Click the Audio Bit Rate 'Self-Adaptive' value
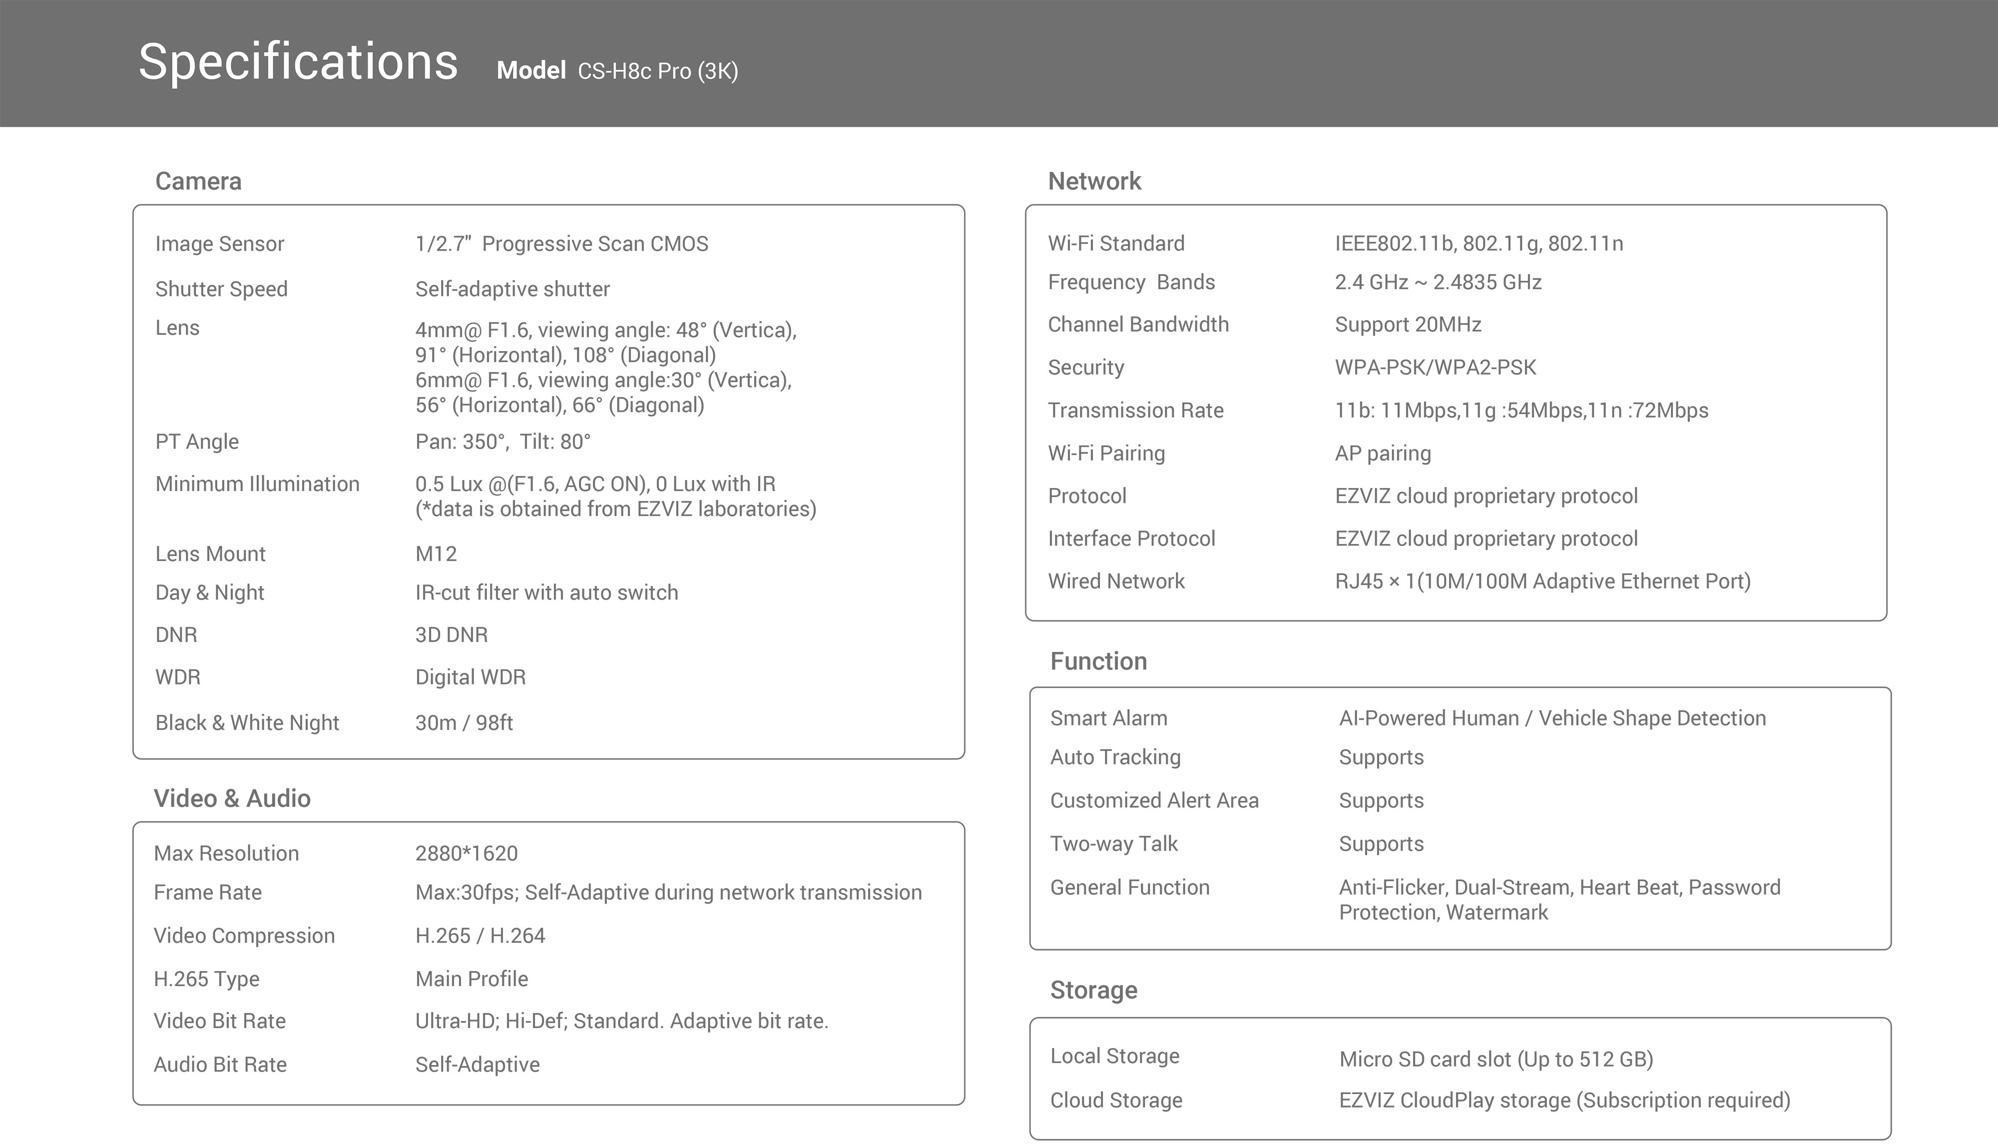1998x1148 pixels. point(478,1065)
